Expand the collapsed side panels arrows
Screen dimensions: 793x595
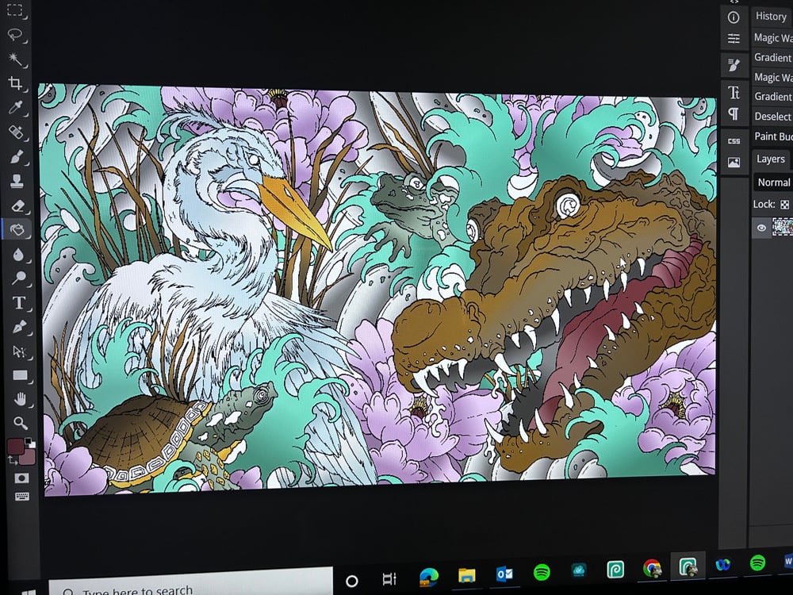734,2
